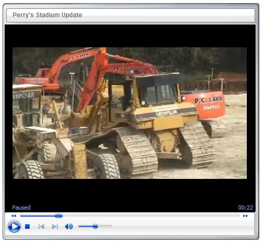The width and height of the screenshot is (264, 246).
Task: Click the rewind double-arrow icon
Action: (14, 216)
